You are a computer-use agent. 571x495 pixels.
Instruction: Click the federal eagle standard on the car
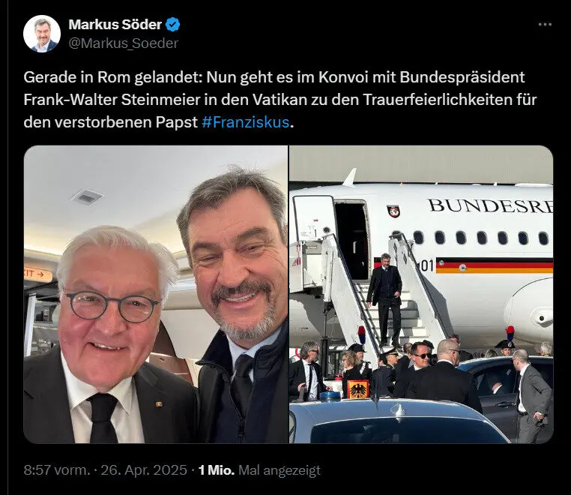(357, 390)
